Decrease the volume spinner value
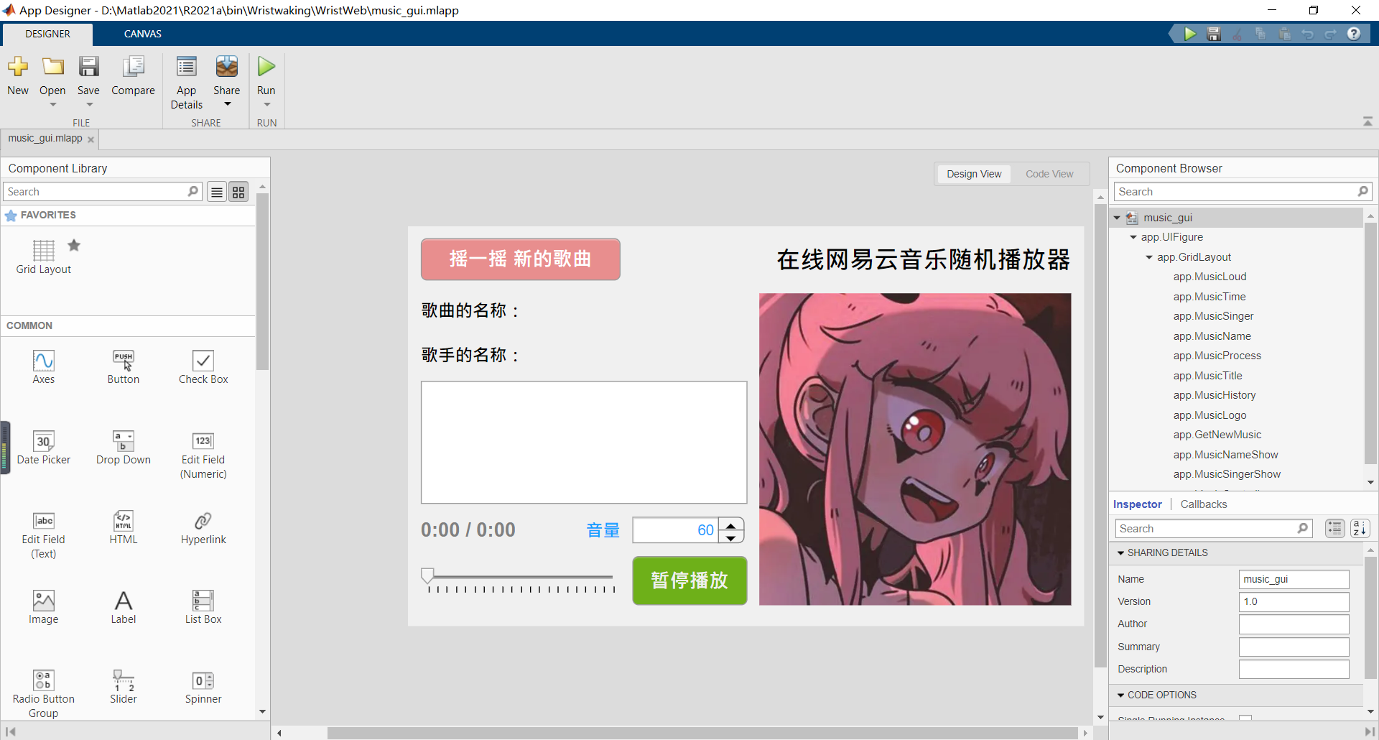 731,537
